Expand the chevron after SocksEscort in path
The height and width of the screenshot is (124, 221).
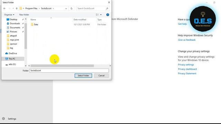tap(53, 9)
